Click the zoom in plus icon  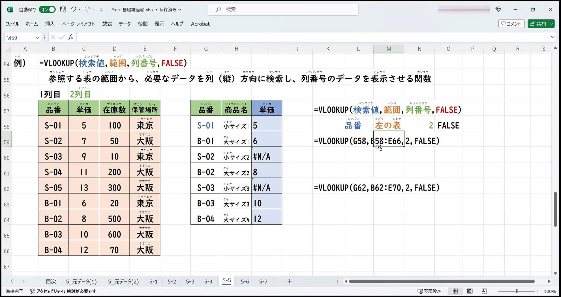538,291
